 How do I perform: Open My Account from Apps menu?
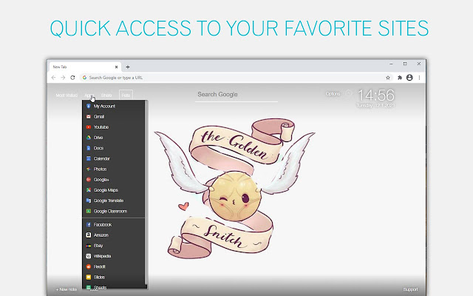point(113,106)
